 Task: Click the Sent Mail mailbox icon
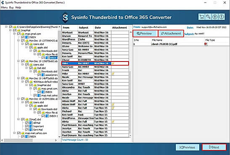(x=31, y=130)
